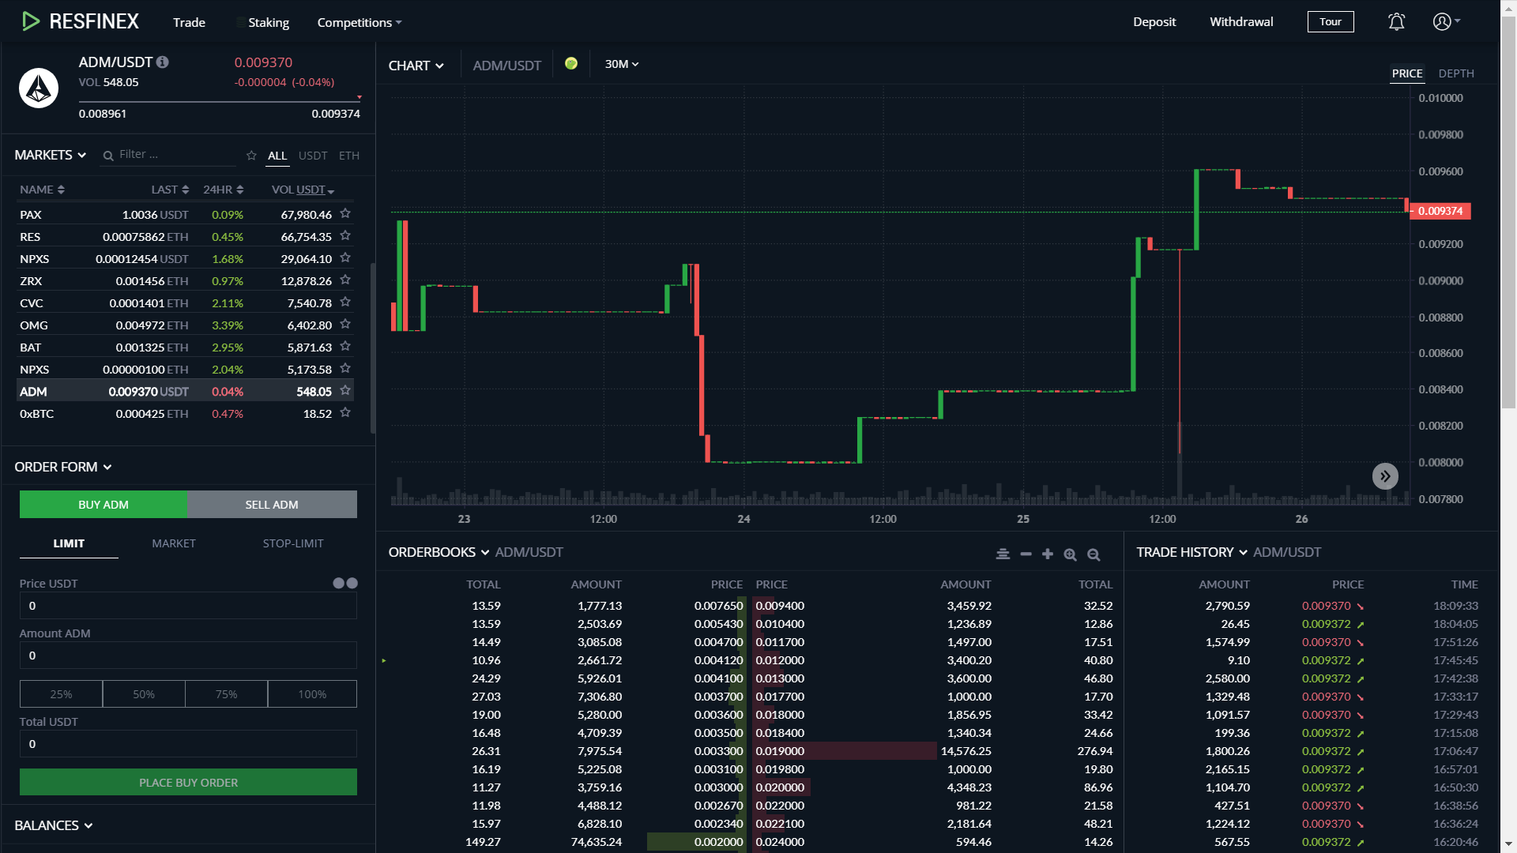
Task: Open the 30M timeframe dropdown
Action: 622,64
